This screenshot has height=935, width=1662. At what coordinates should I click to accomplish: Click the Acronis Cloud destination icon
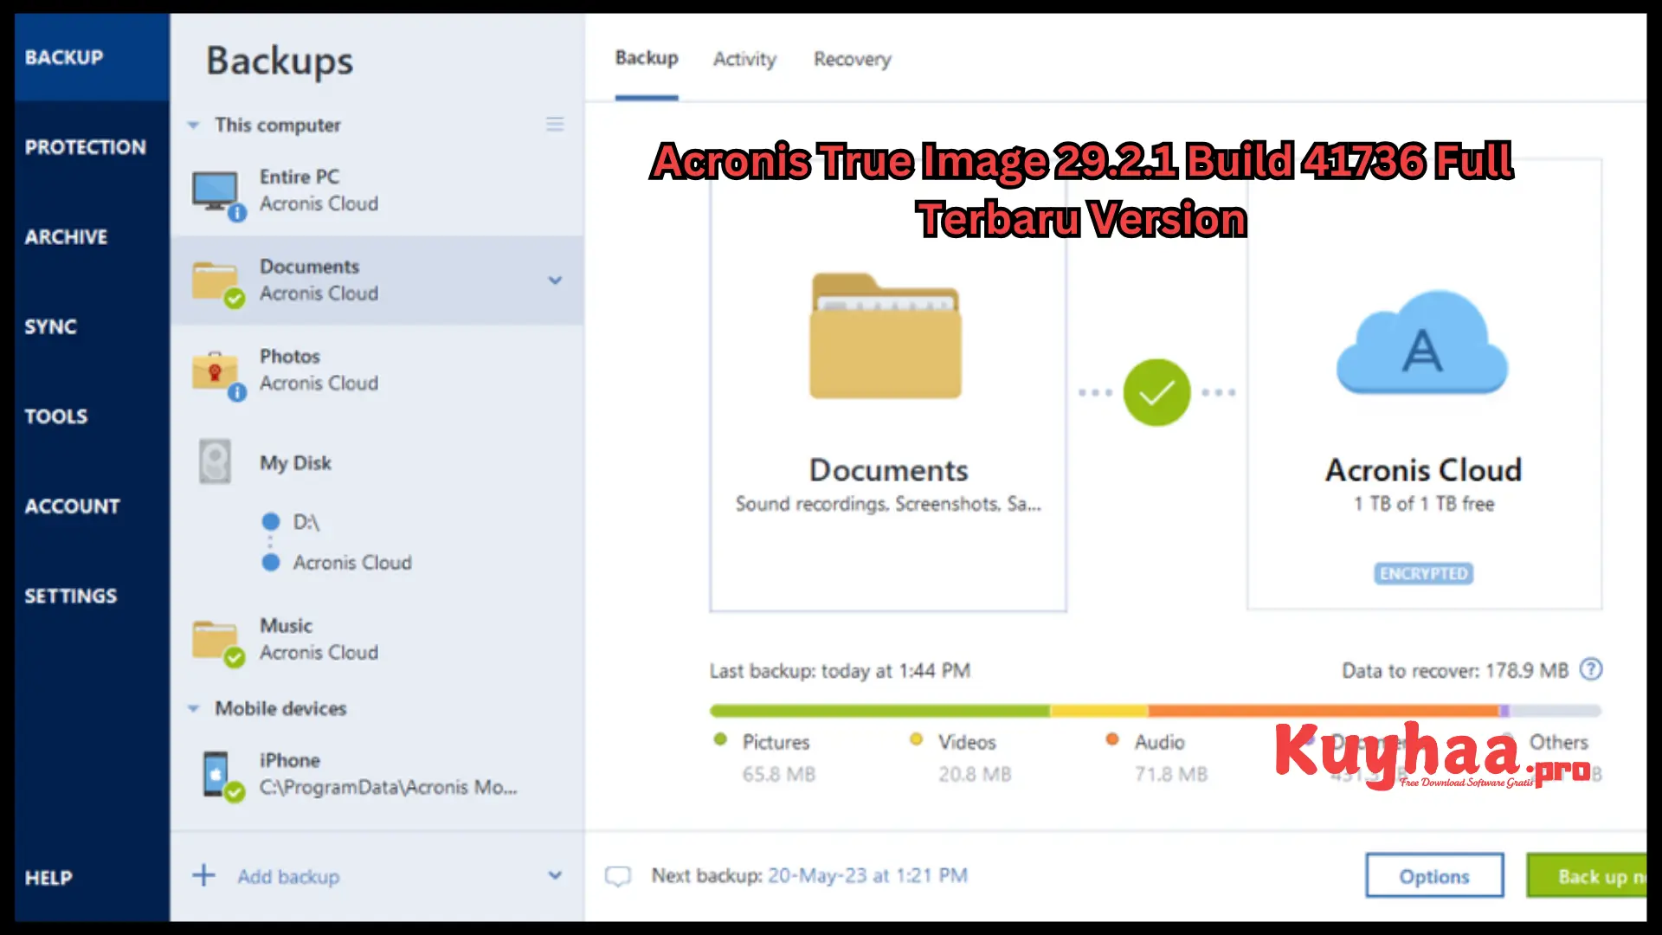[1422, 344]
